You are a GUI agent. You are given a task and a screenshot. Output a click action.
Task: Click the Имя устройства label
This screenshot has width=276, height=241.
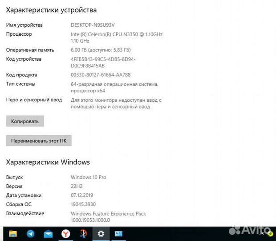(x=24, y=25)
